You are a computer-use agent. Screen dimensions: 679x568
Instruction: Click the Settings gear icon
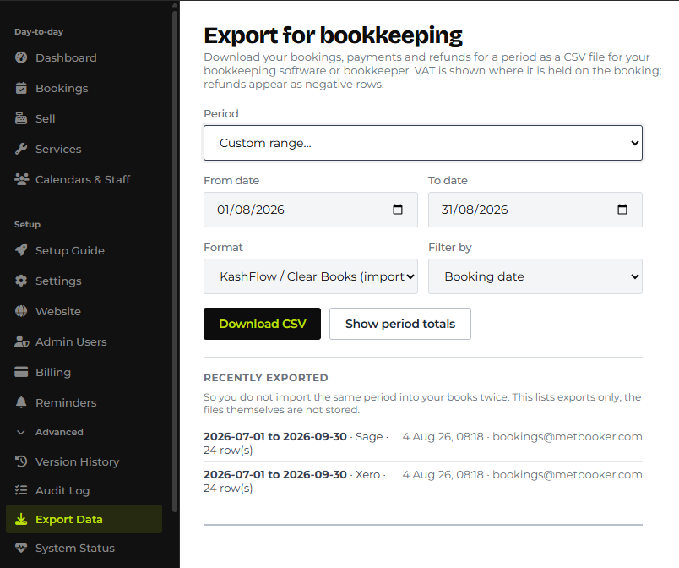(x=21, y=281)
